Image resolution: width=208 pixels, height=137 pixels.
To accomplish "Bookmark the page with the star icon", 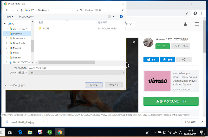I will click(187, 13).
